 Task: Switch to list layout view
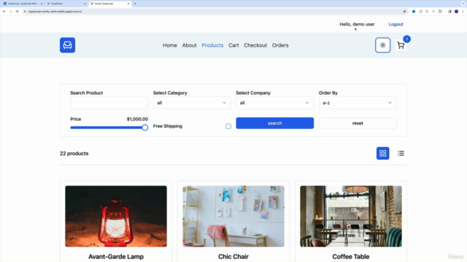(x=401, y=154)
